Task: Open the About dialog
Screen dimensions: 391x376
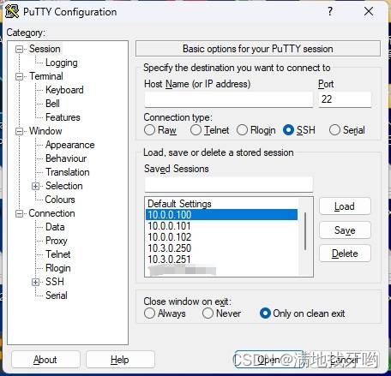Action: pos(45,360)
